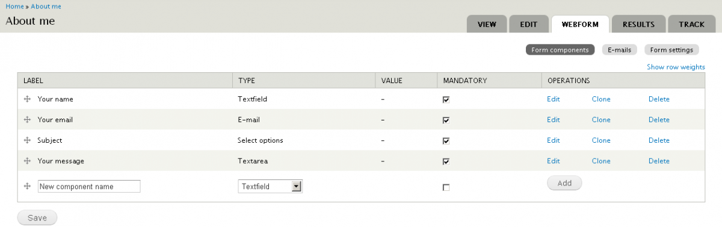
Task: Click drag handle icon for Your message row
Action: click(x=27, y=161)
